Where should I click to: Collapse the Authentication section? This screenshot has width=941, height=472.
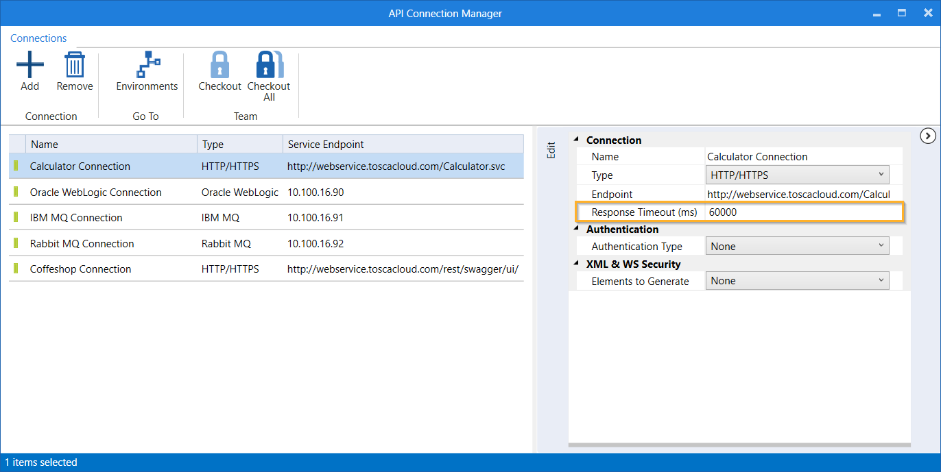(576, 229)
